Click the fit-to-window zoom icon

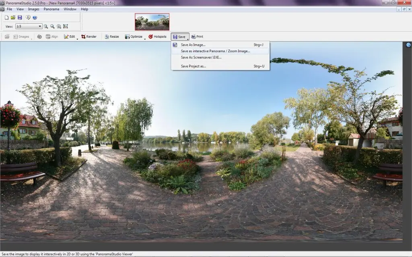[66, 26]
